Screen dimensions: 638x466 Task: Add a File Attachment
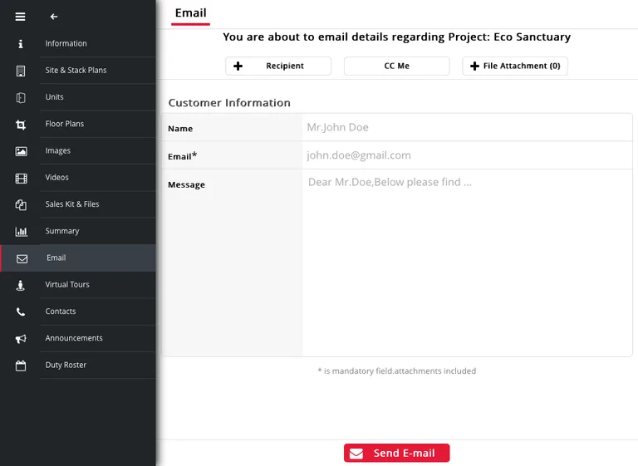tap(515, 66)
